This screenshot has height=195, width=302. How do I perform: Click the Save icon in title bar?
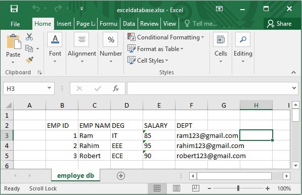point(14,9)
